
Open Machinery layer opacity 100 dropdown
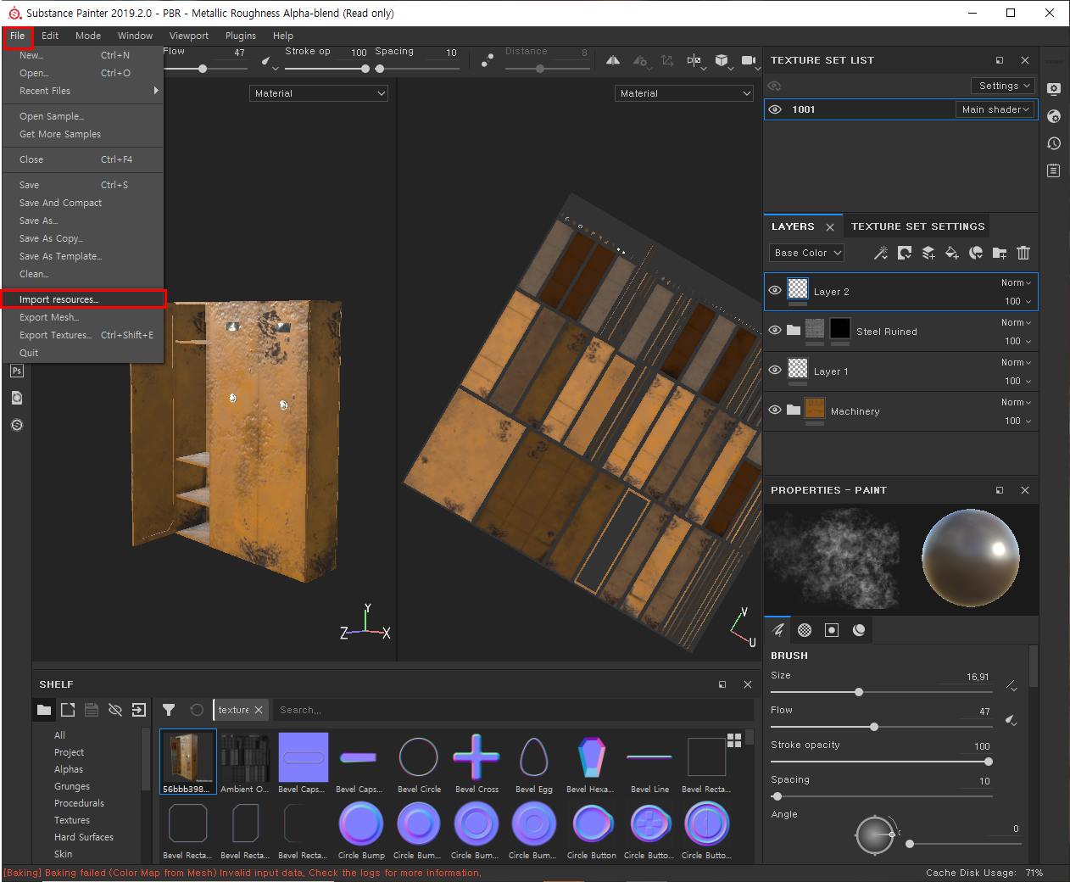tap(1018, 421)
